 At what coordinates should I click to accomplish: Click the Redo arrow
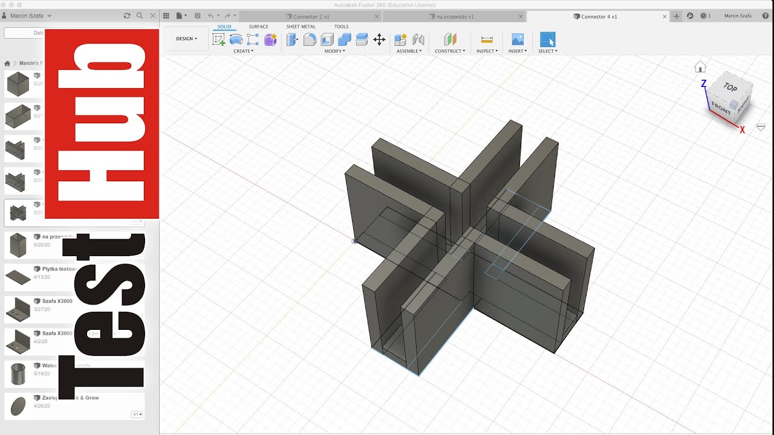[227, 16]
